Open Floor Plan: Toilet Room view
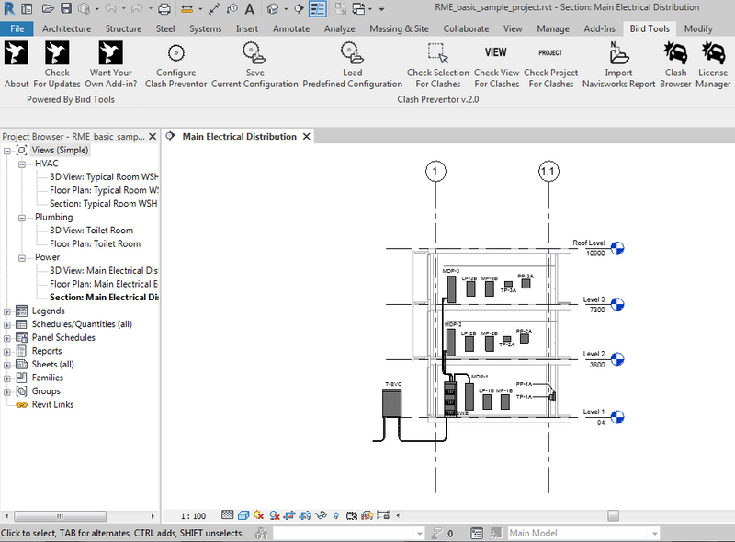The width and height of the screenshot is (735, 542). tap(95, 244)
